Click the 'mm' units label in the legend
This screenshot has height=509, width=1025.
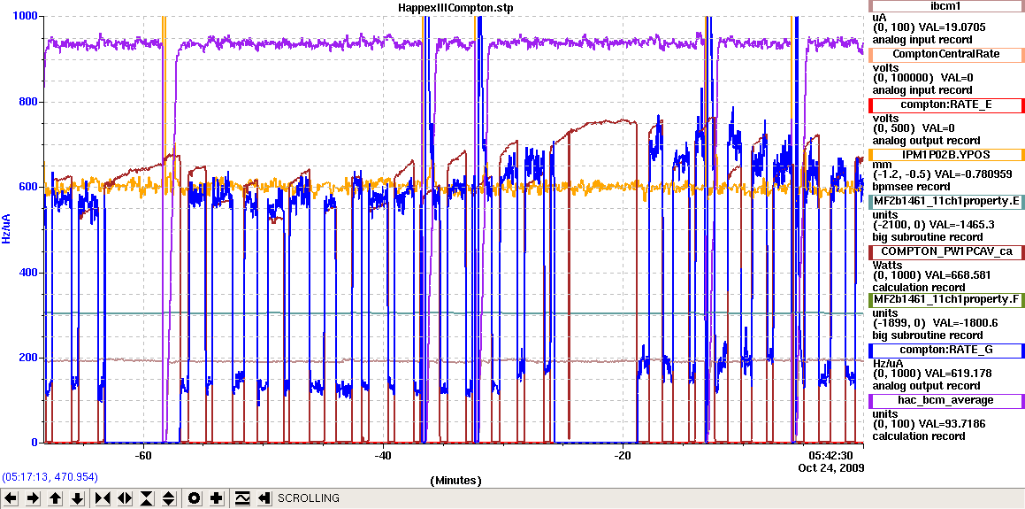point(881,166)
